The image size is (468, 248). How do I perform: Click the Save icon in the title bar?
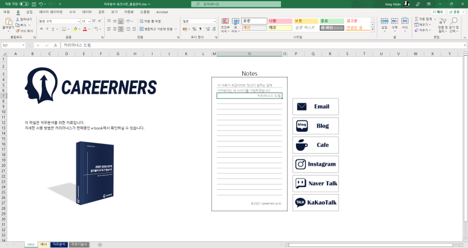point(34,4)
